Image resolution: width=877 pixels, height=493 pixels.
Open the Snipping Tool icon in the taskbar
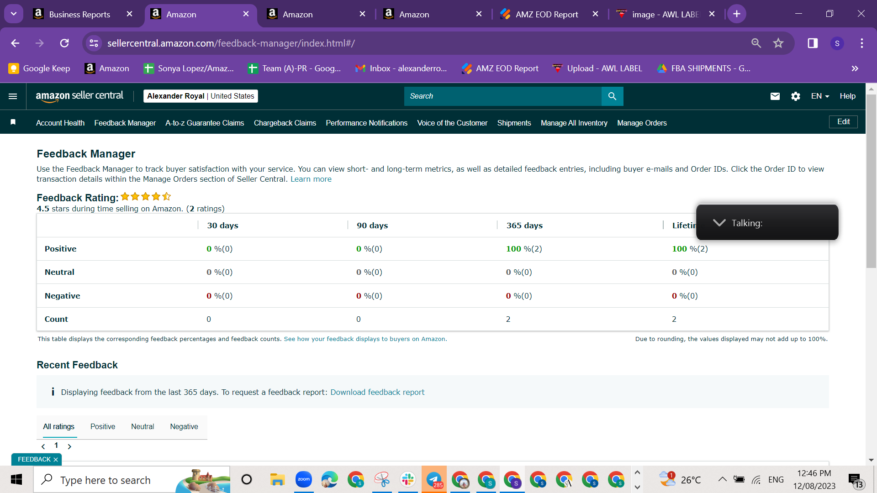(382, 479)
